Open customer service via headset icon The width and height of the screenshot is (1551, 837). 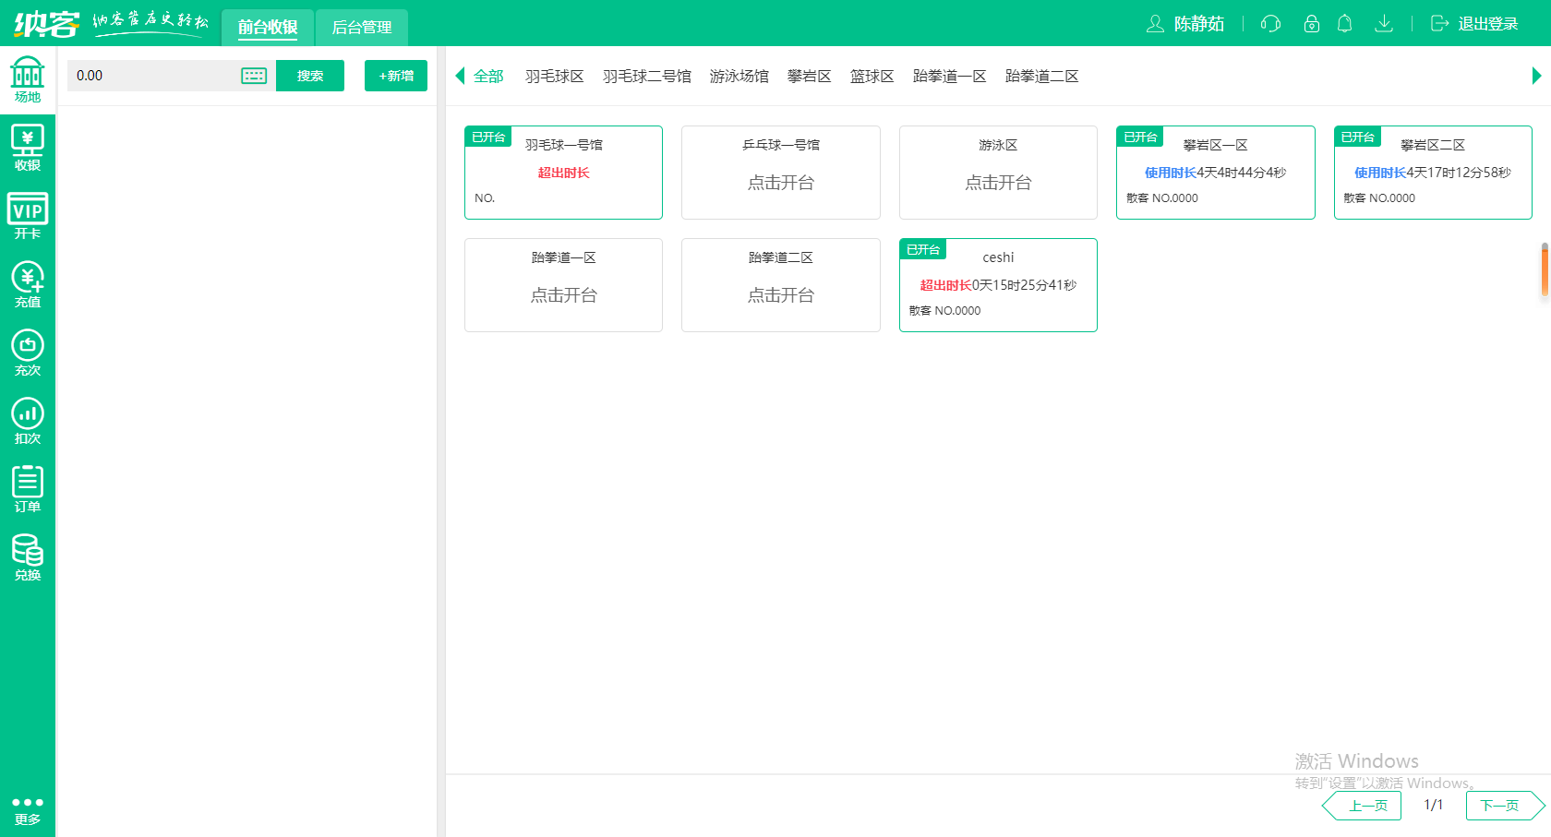pyautogui.click(x=1269, y=24)
